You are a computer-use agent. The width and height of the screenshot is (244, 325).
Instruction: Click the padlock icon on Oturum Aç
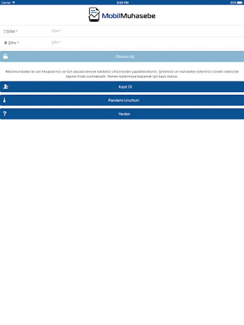5,56
